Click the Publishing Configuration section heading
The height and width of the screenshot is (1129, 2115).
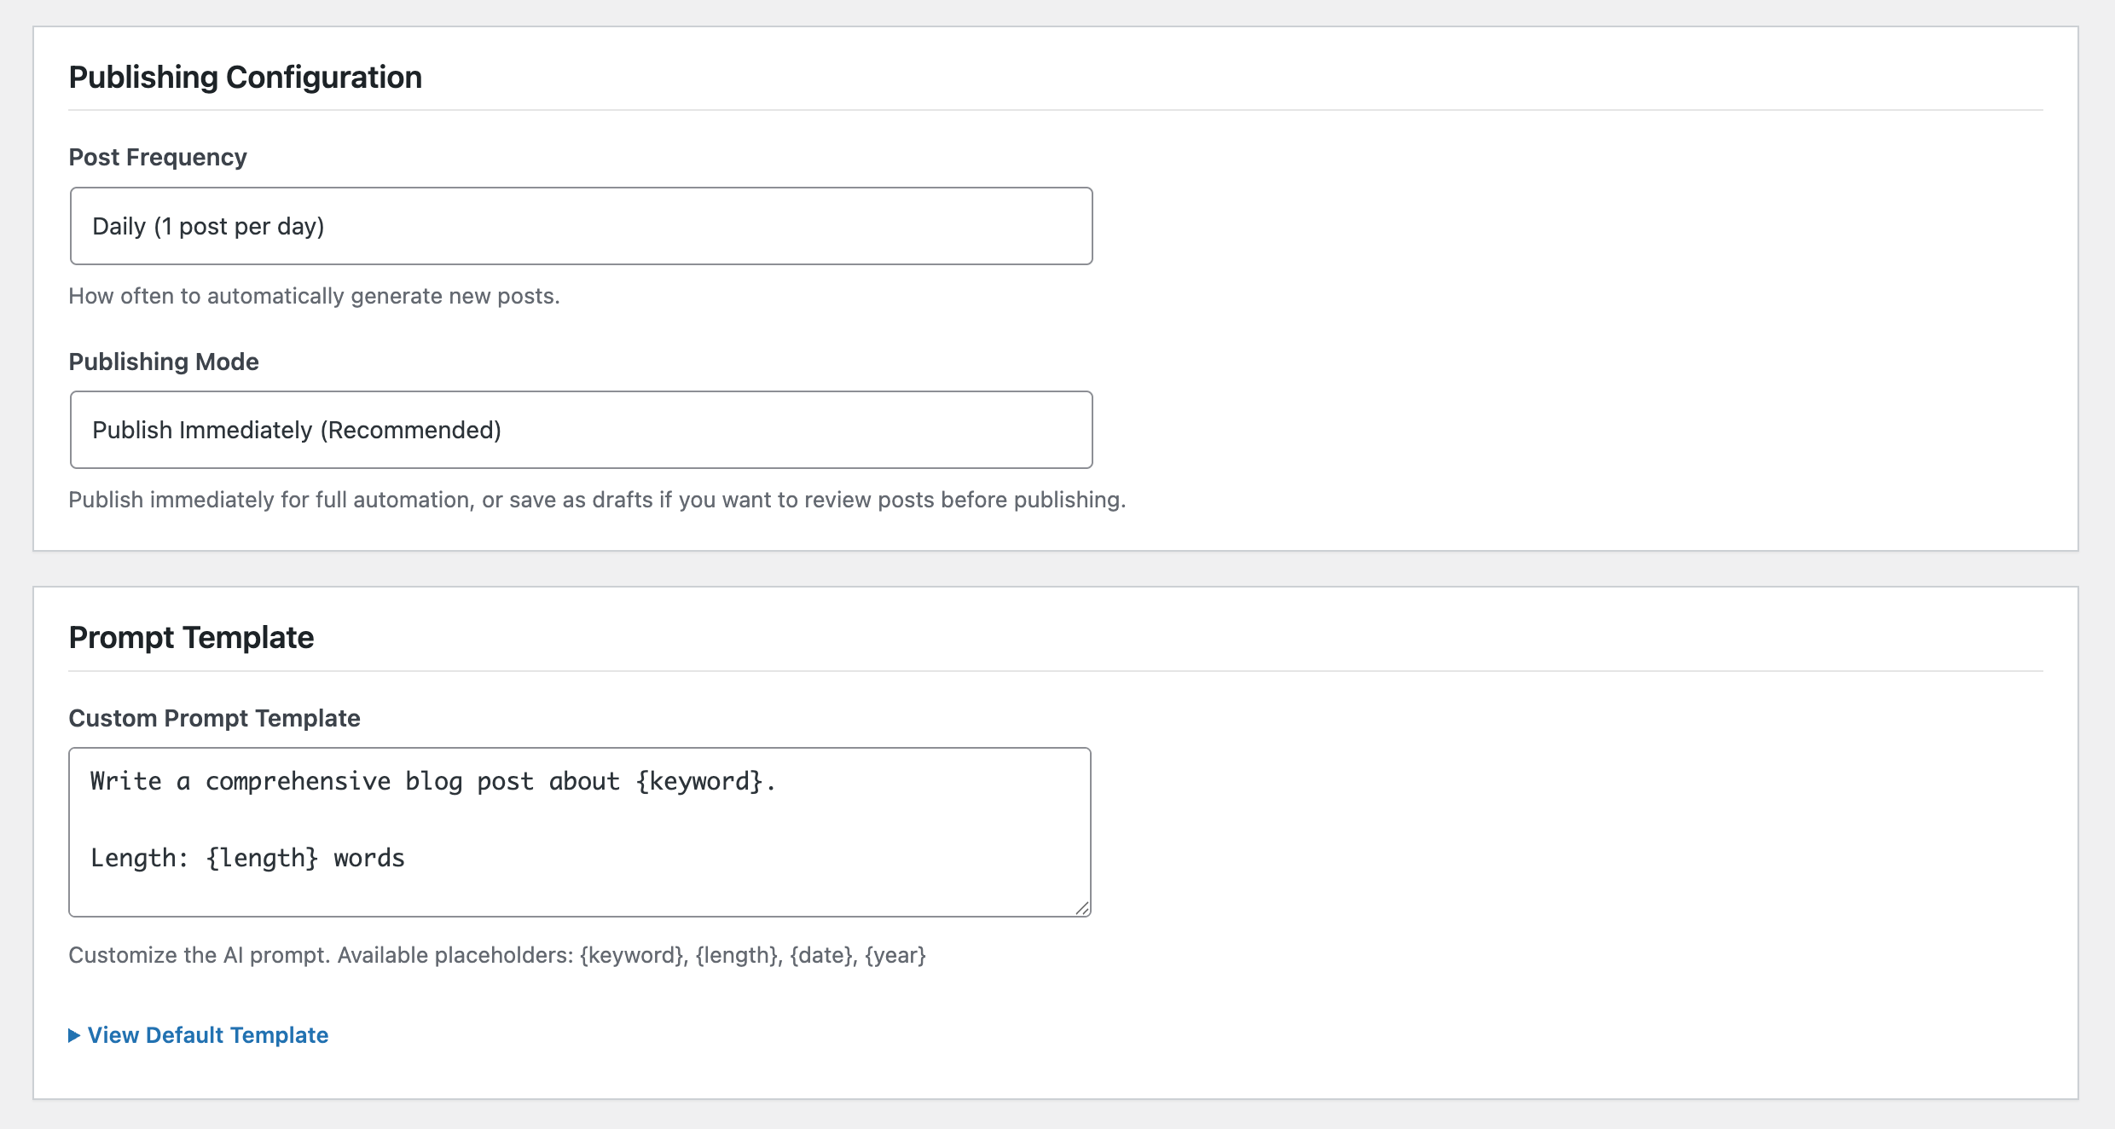pos(245,77)
